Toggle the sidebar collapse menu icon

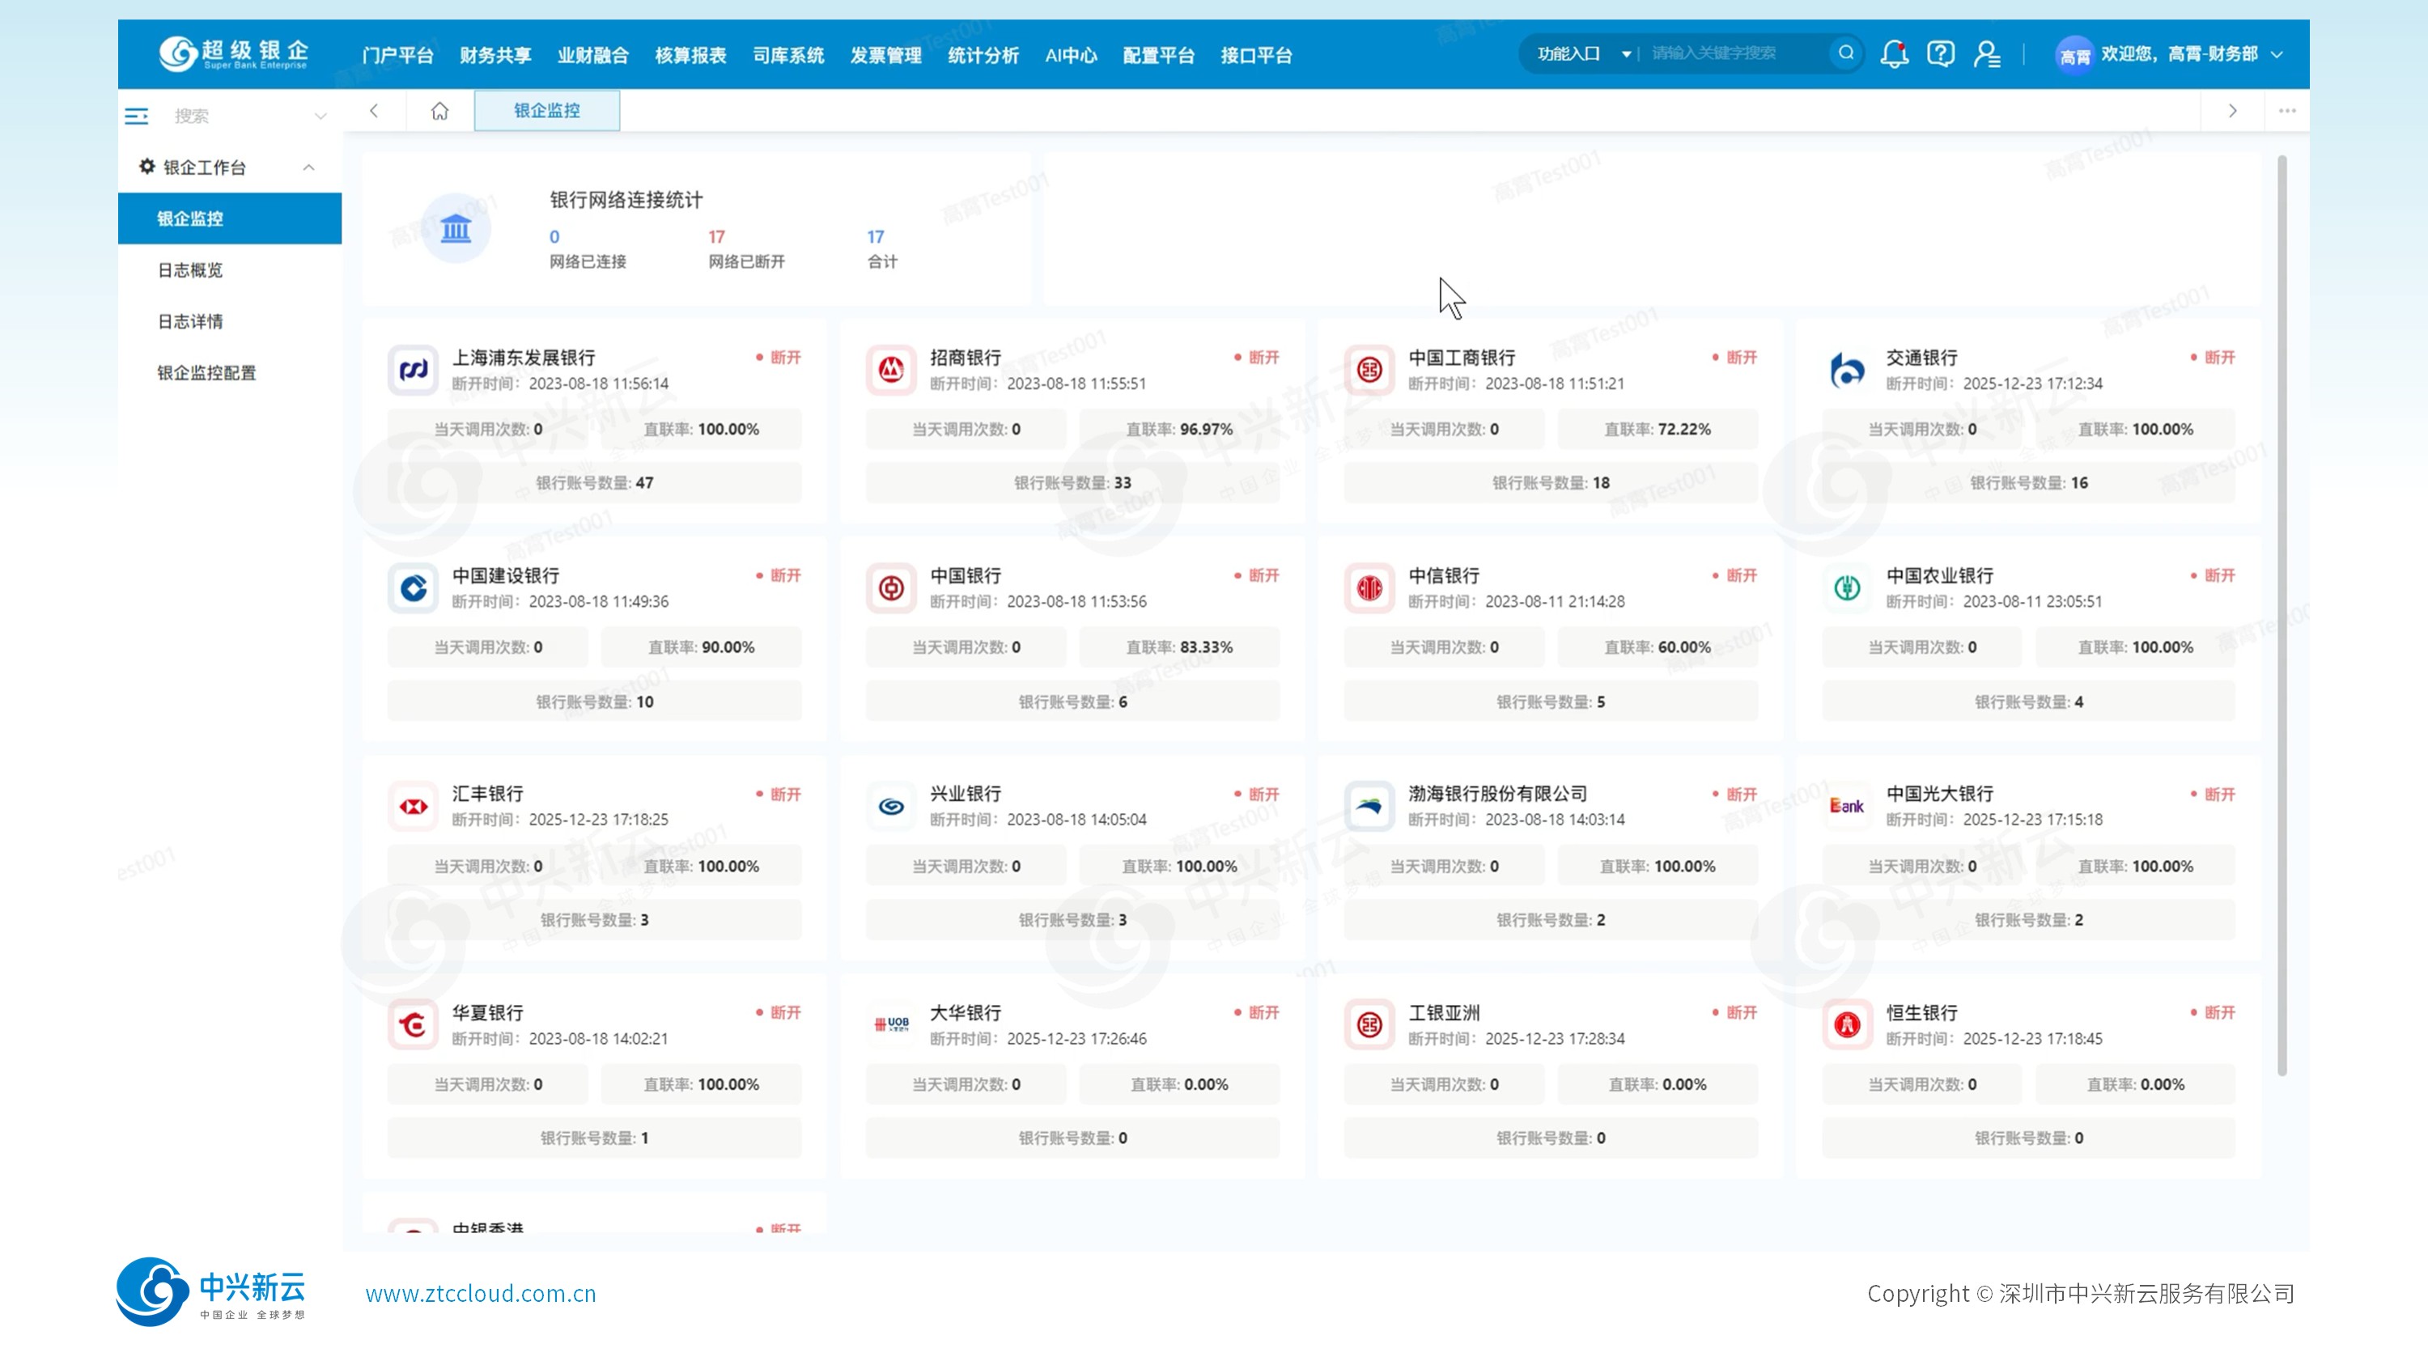pos(137,116)
